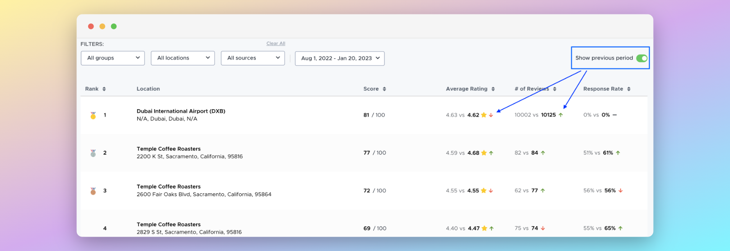The width and height of the screenshot is (730, 251).
Task: Click the Location column header
Action: point(148,89)
